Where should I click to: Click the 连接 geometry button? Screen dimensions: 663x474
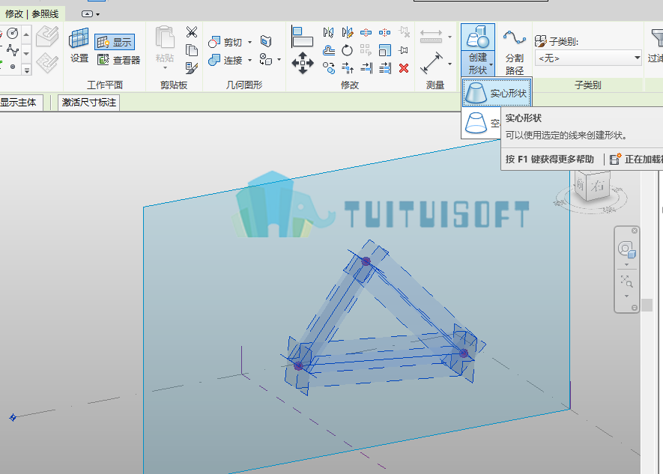click(x=226, y=61)
